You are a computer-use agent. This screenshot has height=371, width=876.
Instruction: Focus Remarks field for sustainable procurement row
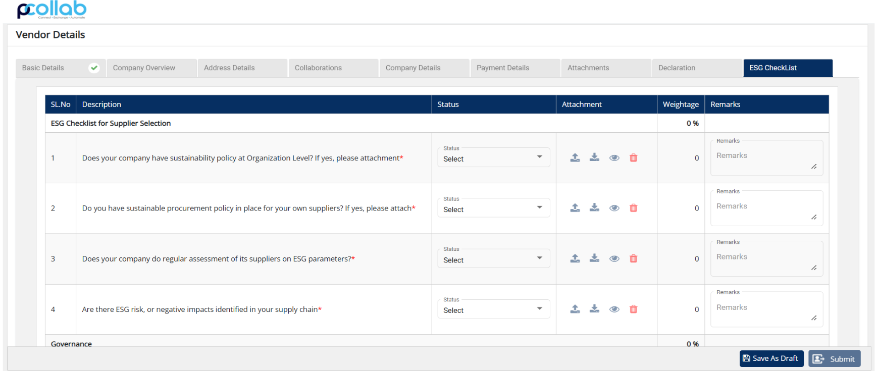pyautogui.click(x=766, y=208)
